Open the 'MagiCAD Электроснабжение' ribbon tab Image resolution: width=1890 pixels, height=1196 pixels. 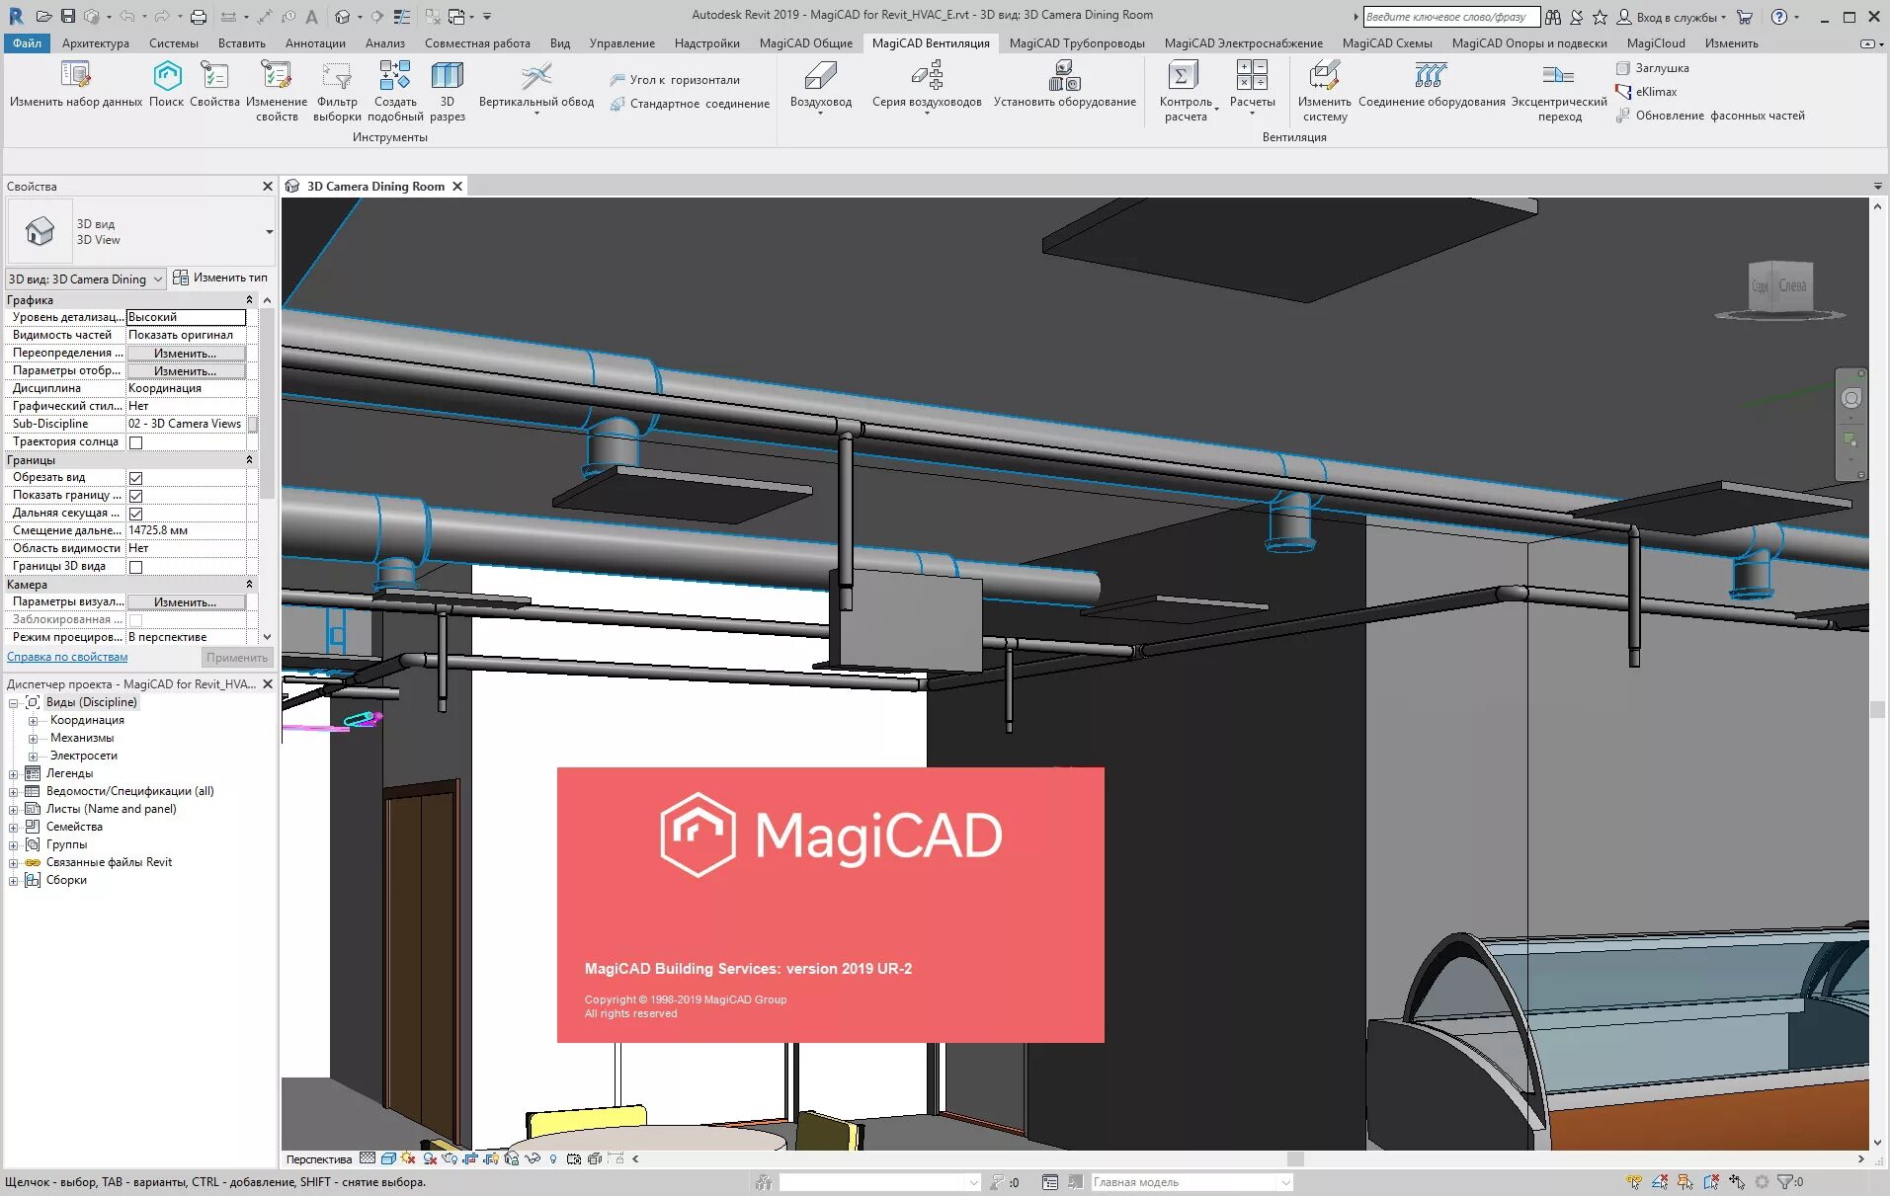tap(1243, 43)
